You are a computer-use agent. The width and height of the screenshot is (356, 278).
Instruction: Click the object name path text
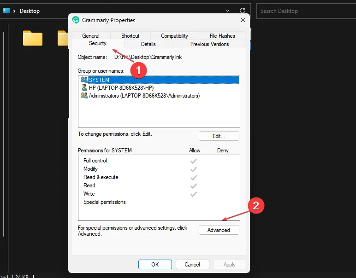[148, 57]
